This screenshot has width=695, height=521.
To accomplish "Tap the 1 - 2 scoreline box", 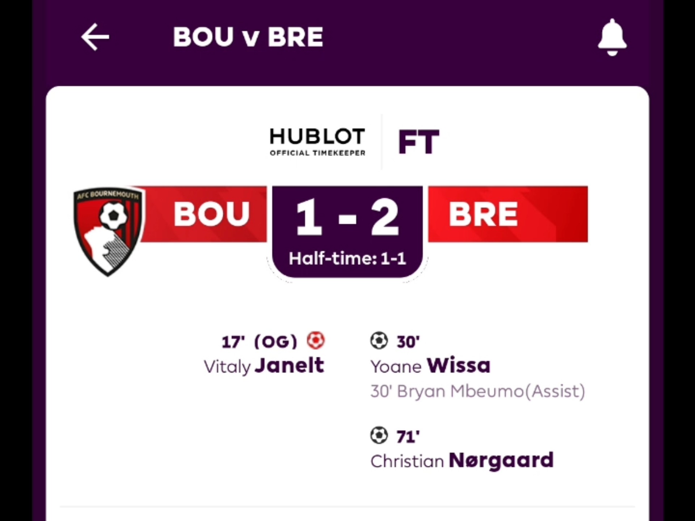I will pos(347,217).
